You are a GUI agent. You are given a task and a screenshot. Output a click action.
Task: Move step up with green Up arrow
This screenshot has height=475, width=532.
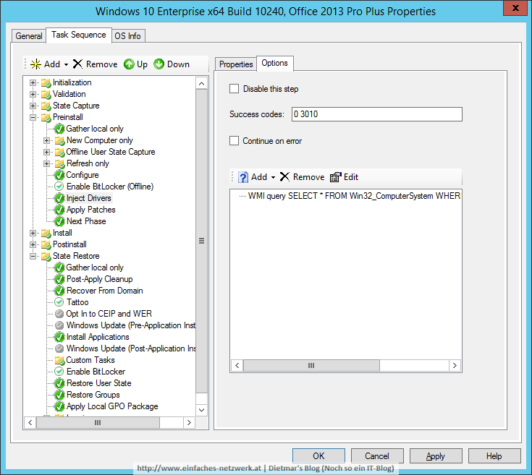coord(129,64)
